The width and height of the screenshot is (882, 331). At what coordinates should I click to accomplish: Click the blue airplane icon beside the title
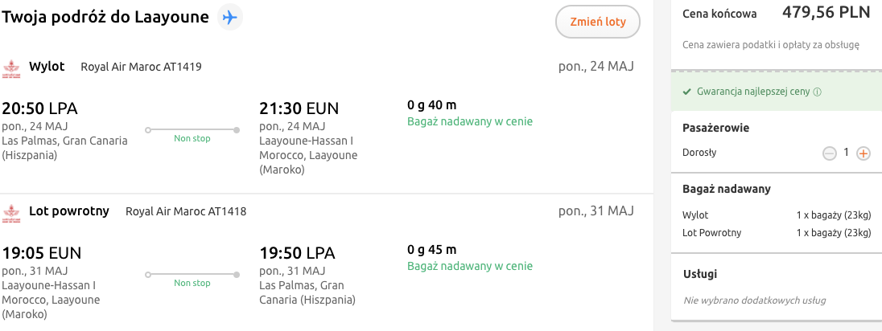tap(229, 18)
